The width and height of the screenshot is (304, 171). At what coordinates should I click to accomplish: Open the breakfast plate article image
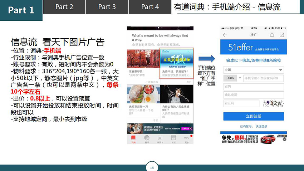pos(143,94)
